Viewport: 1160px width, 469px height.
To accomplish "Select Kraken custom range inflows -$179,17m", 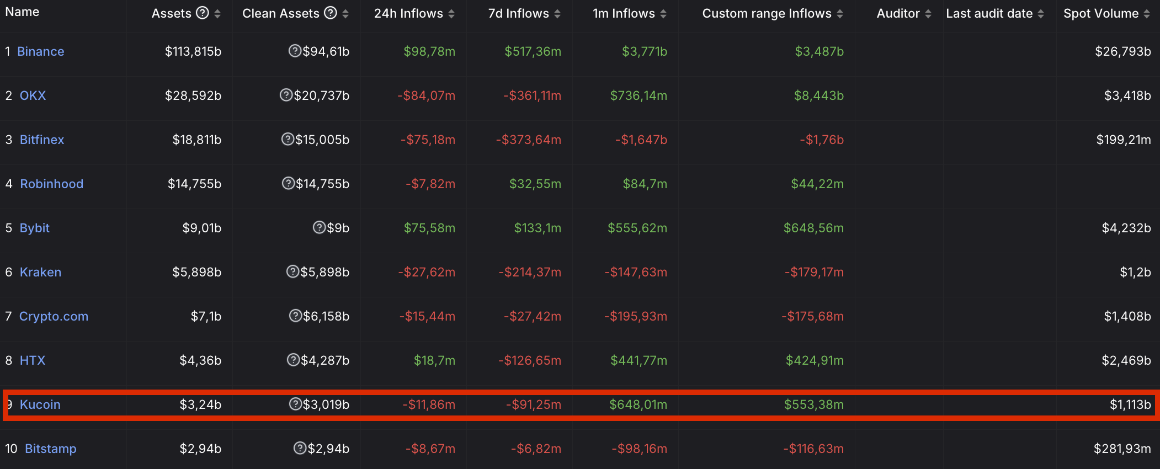I will pos(815,272).
